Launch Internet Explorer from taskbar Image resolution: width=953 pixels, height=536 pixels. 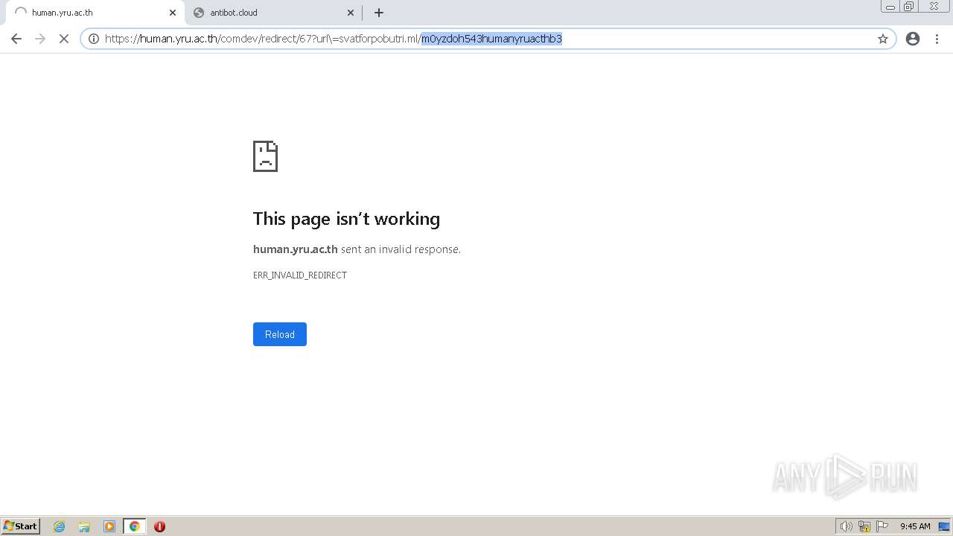pos(60,526)
